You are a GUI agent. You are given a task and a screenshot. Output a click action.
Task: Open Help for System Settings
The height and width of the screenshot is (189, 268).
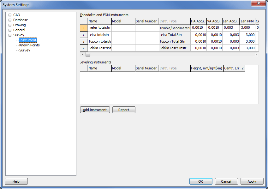tap(16, 181)
